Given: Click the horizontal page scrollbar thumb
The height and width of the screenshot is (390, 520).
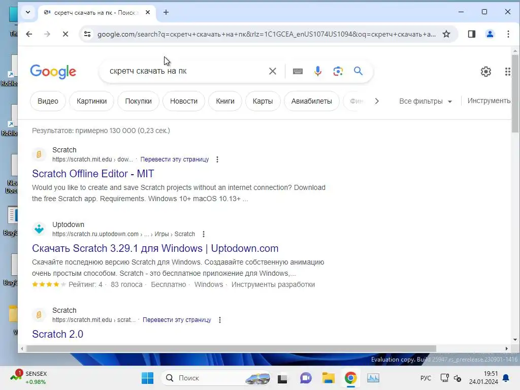Looking at the screenshot, I should click(x=231, y=348).
